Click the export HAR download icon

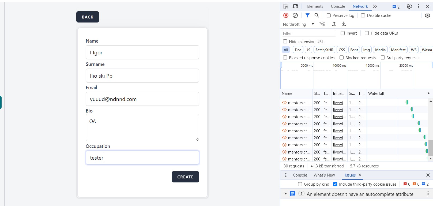tap(344, 24)
